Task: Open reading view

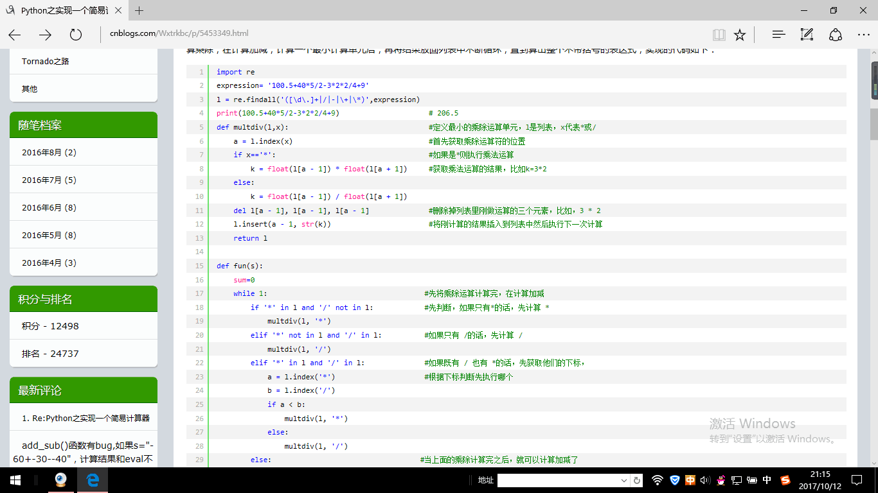Action: (x=719, y=35)
